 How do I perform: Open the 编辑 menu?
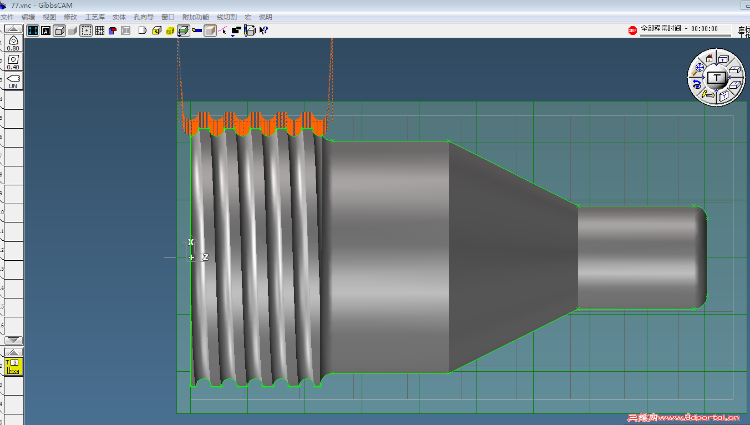point(28,17)
